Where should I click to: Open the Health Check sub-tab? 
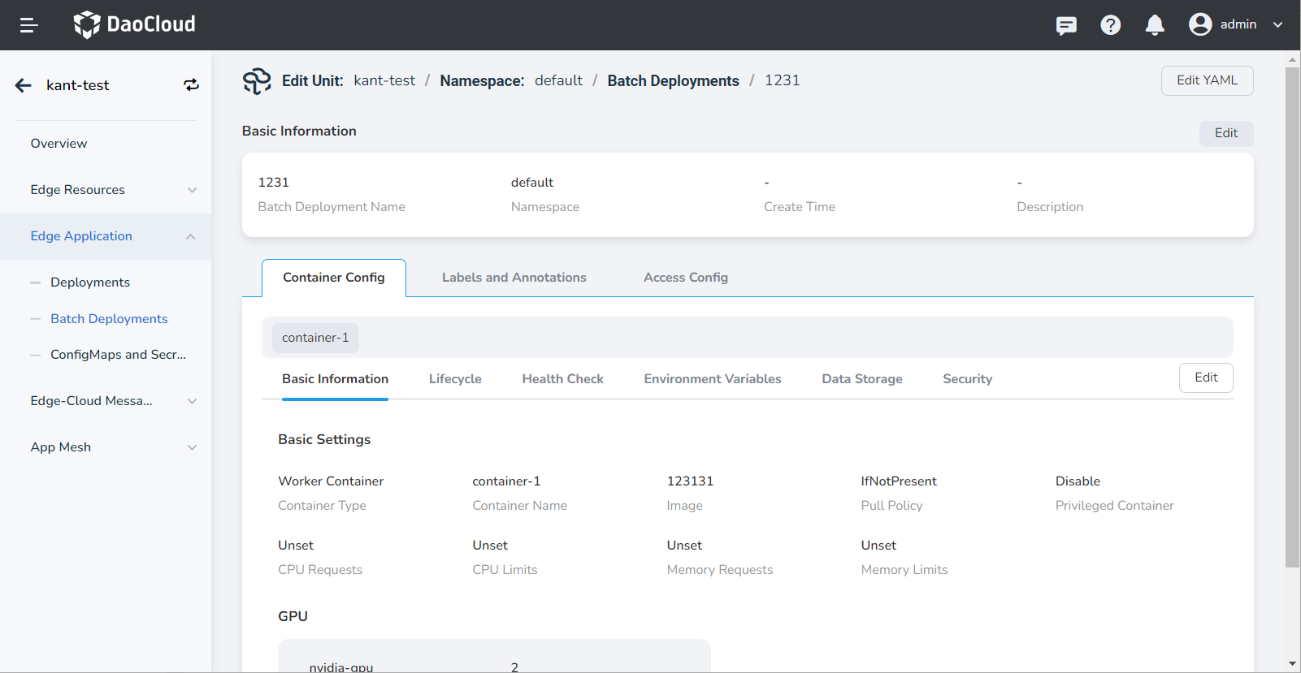tap(562, 379)
